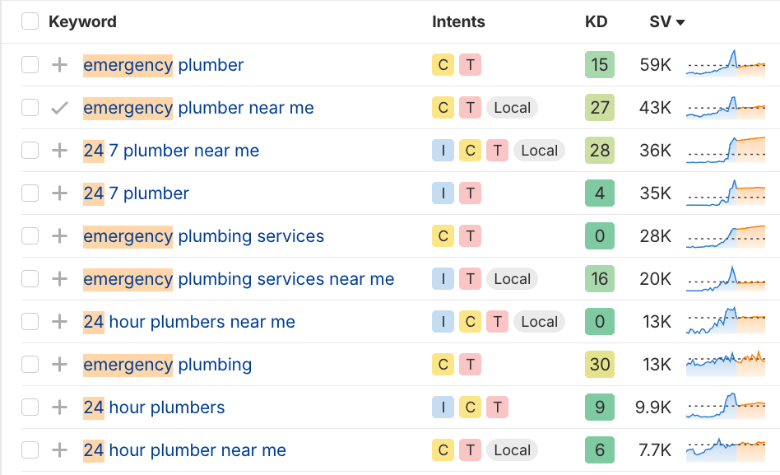
Task: Click the checkmark icon beside emergency plumber near me
Action: (59, 107)
